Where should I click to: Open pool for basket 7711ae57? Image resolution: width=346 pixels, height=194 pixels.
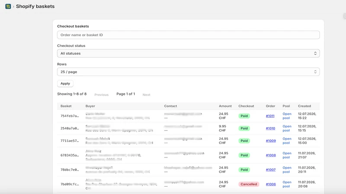tap(287, 141)
